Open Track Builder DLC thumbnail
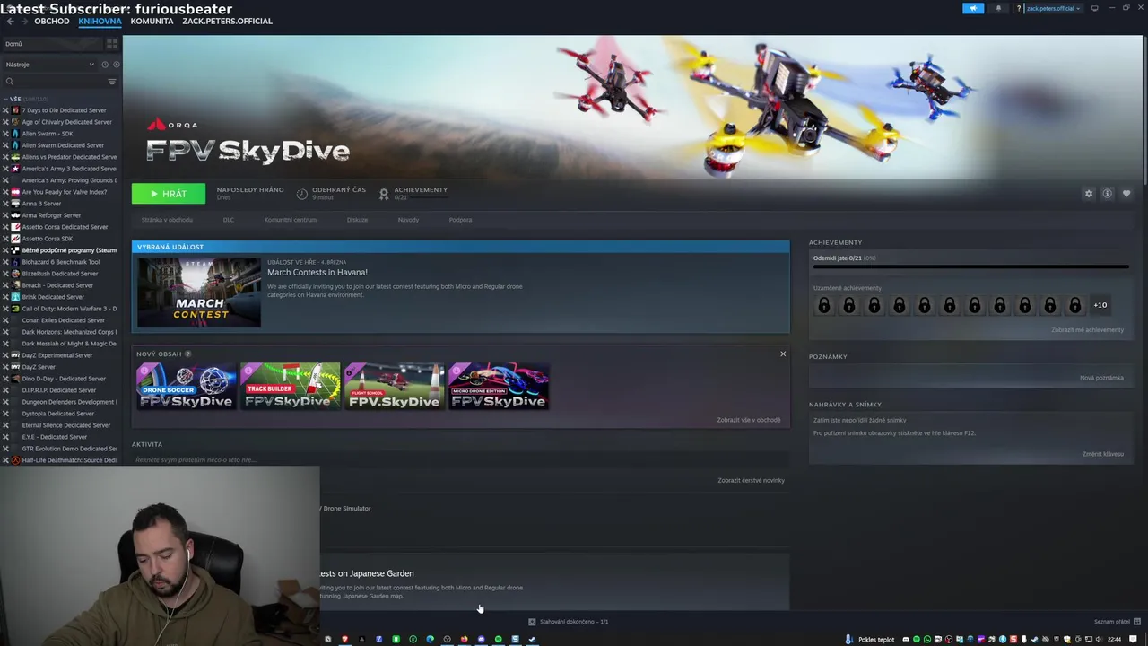 coord(291,387)
